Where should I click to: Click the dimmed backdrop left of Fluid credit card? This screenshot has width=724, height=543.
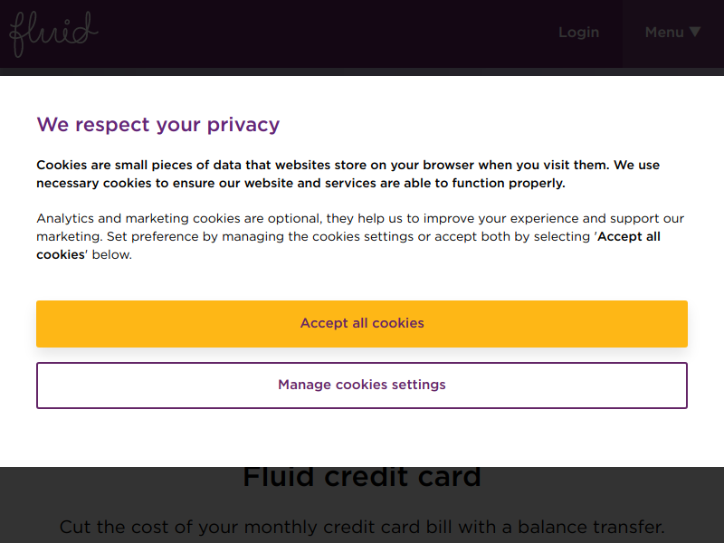coord(118,489)
